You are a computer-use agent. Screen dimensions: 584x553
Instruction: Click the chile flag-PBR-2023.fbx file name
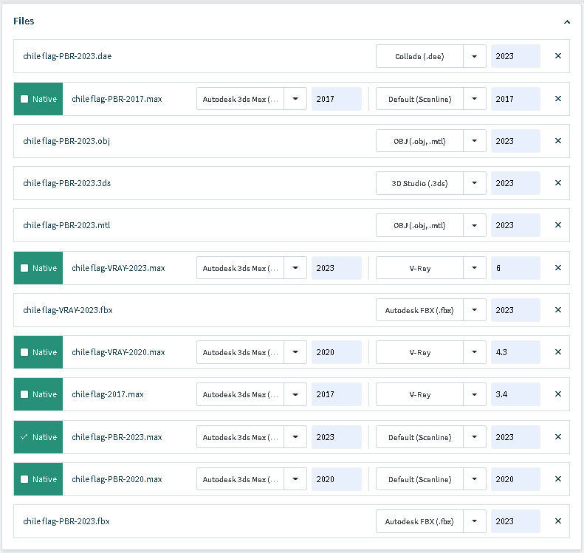pyautogui.click(x=66, y=521)
